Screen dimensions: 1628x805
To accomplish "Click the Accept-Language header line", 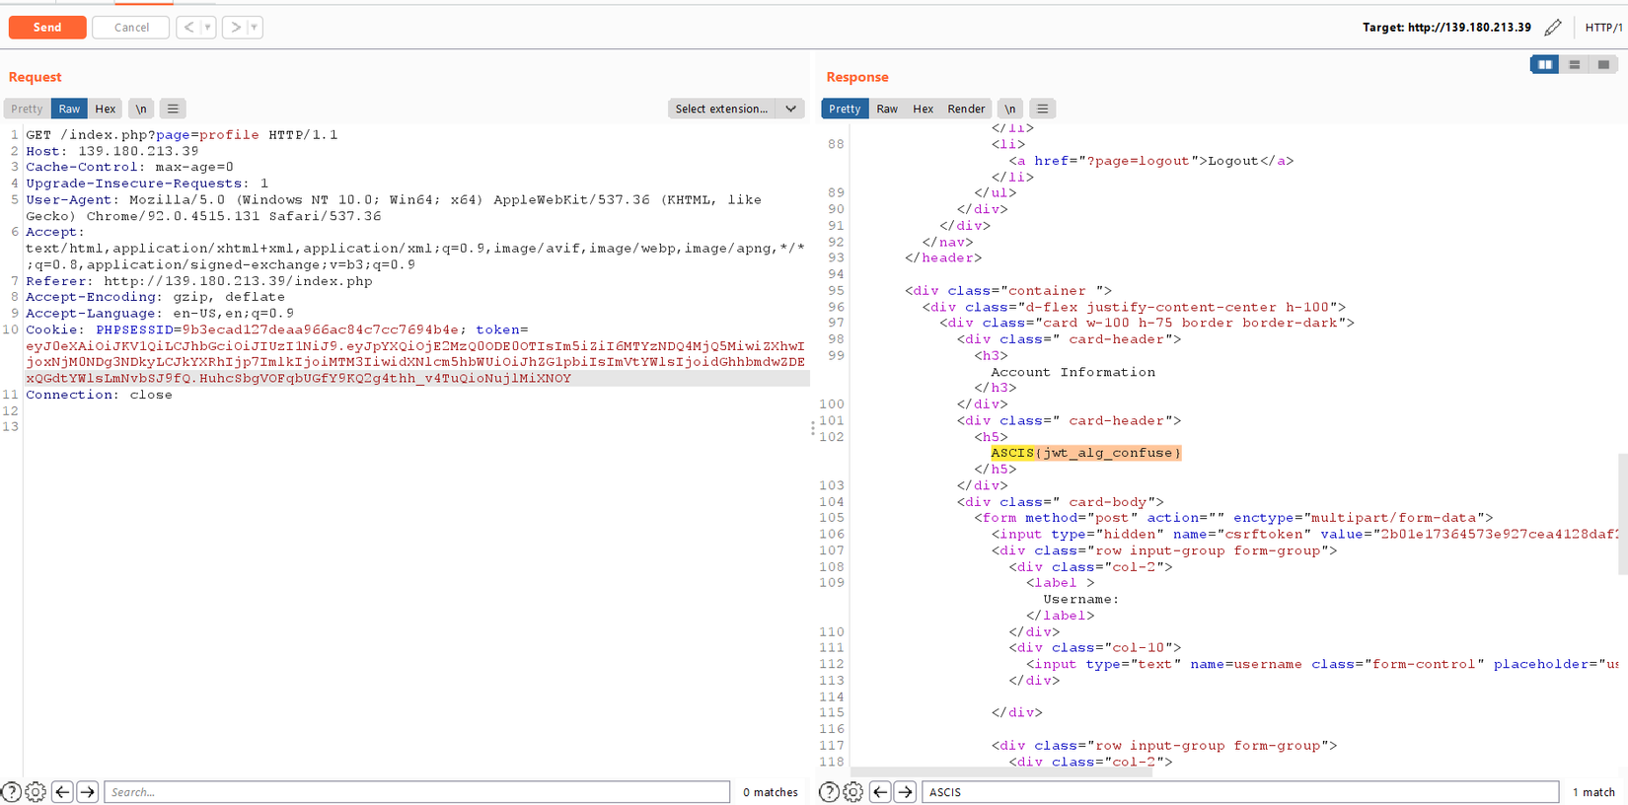I will pos(160,314).
